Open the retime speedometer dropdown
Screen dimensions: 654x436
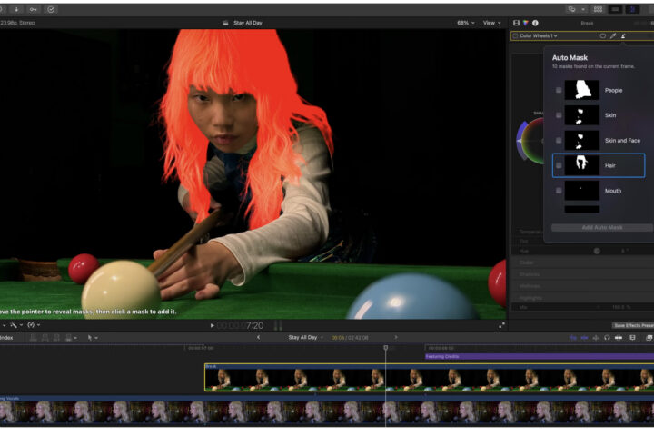[x=34, y=325]
